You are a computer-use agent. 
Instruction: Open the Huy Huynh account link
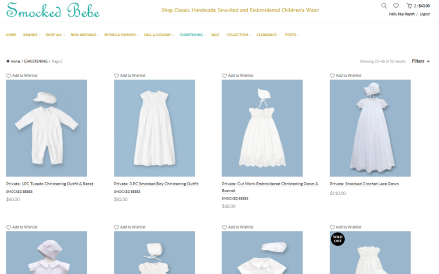406,14
